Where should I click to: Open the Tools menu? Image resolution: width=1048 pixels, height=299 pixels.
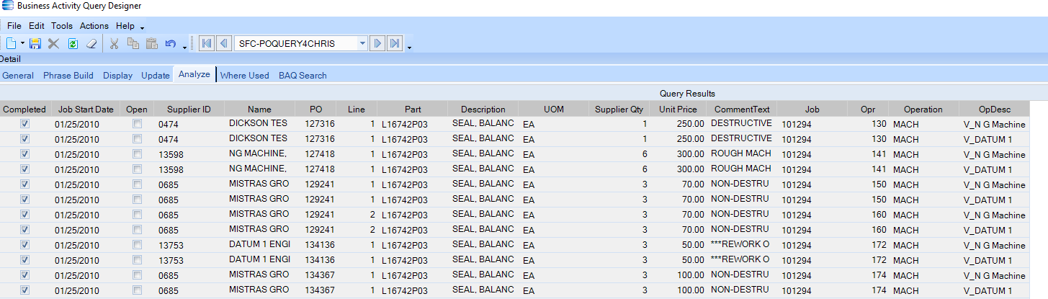62,26
